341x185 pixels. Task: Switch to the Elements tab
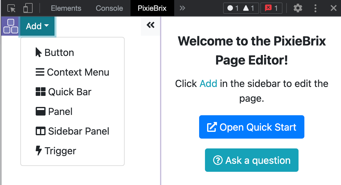tap(66, 8)
